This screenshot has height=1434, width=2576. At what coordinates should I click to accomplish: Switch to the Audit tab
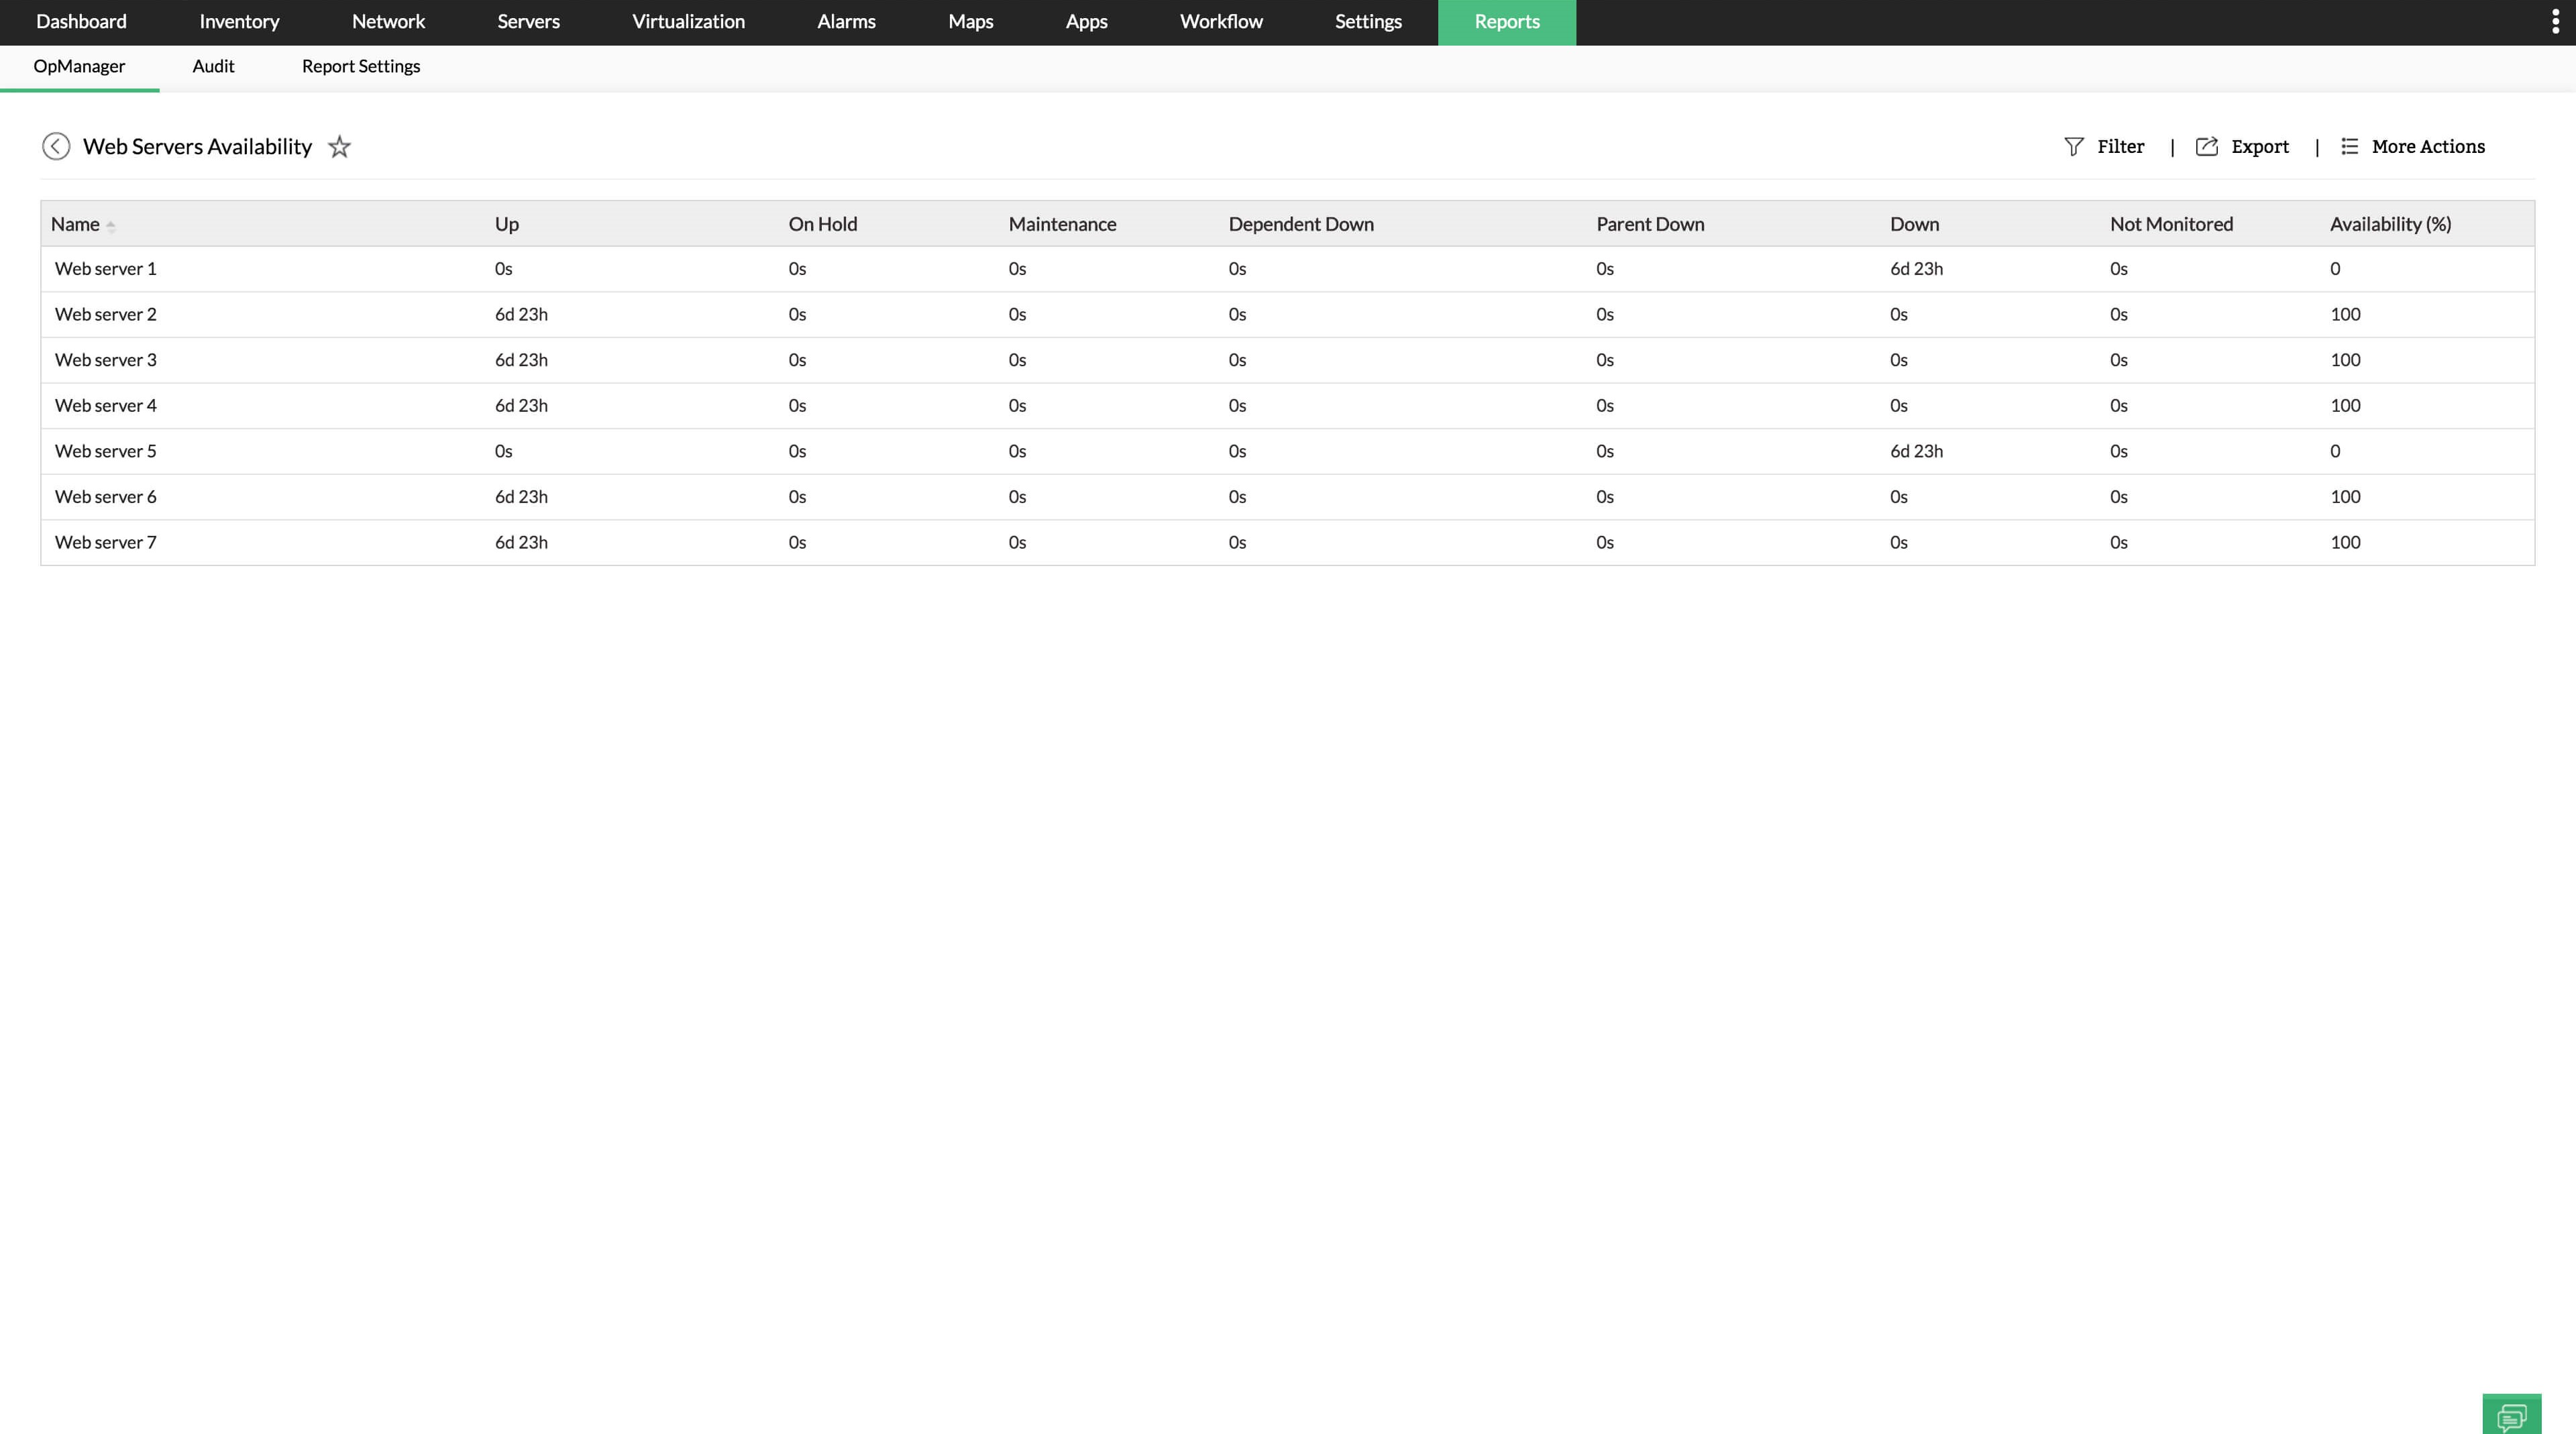[213, 66]
